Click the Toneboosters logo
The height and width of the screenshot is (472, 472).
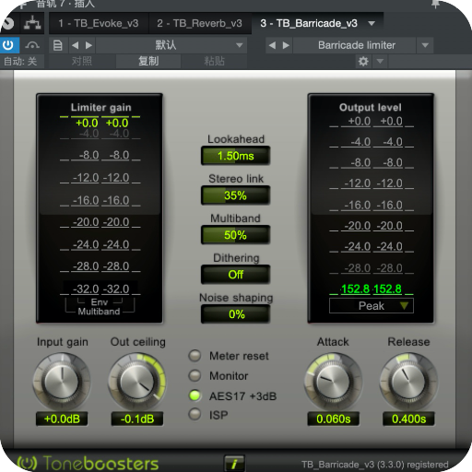pyautogui.click(x=88, y=464)
